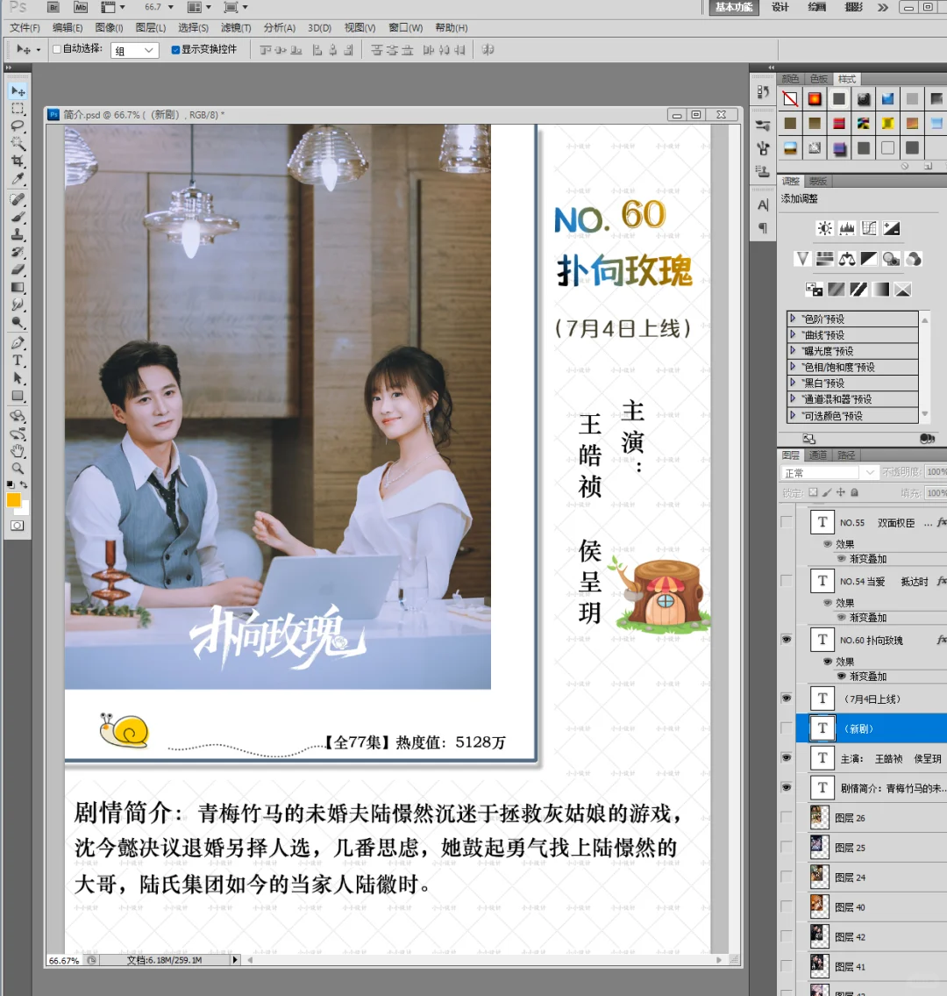Expand the "色阶"预设 presets

(x=793, y=319)
